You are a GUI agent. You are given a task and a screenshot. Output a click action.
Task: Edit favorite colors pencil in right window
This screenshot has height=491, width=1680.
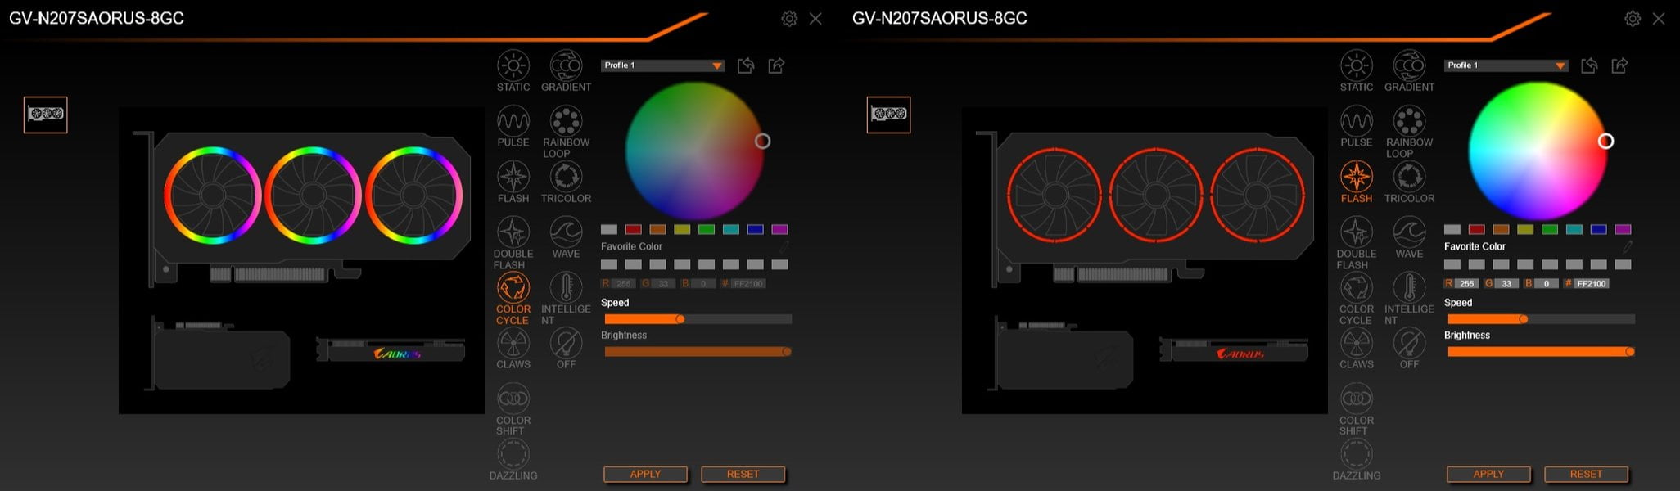pyautogui.click(x=1627, y=246)
